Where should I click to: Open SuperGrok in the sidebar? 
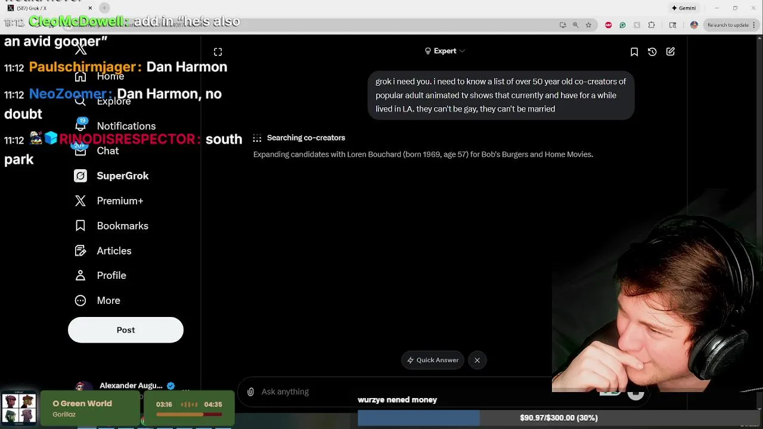111,176
